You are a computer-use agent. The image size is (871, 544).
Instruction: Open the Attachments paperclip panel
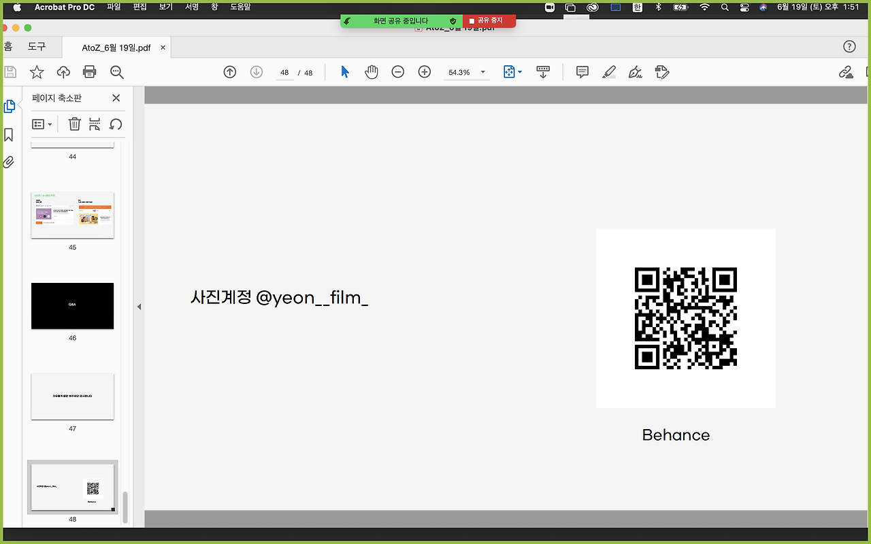tap(9, 162)
